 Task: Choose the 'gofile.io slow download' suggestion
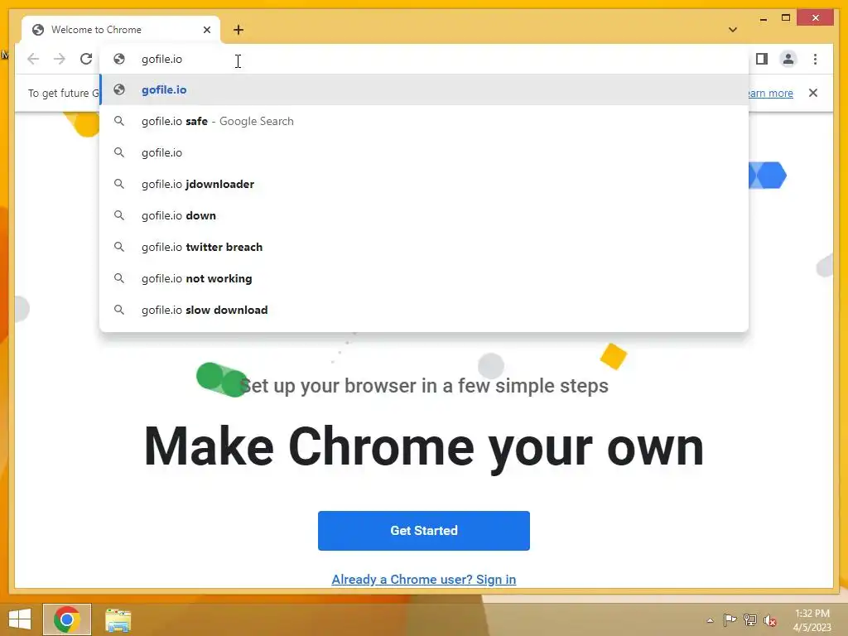424,310
